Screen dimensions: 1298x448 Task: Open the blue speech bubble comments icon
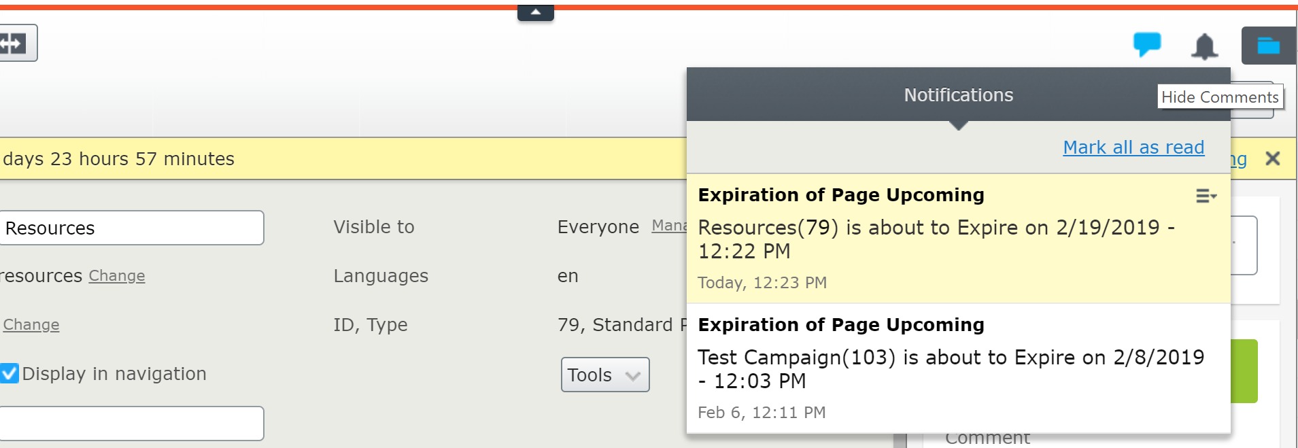(x=1146, y=44)
